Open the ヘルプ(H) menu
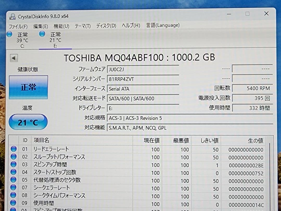 (x=131, y=25)
